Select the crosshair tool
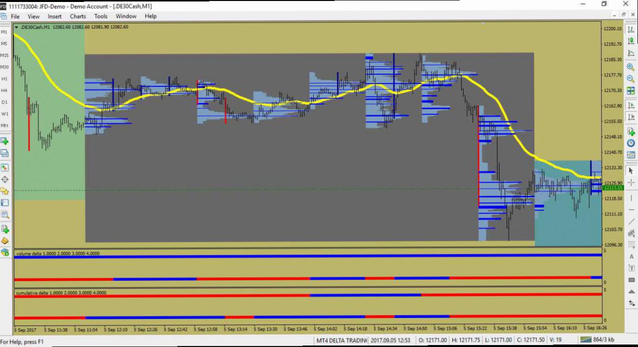This screenshot has height=347, width=638. [631, 183]
